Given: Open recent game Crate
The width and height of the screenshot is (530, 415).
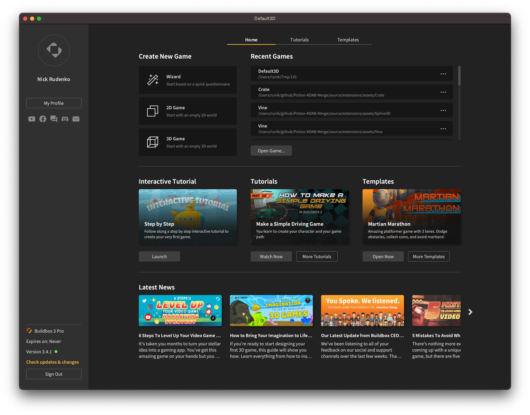Looking at the screenshot, I should click(x=352, y=92).
